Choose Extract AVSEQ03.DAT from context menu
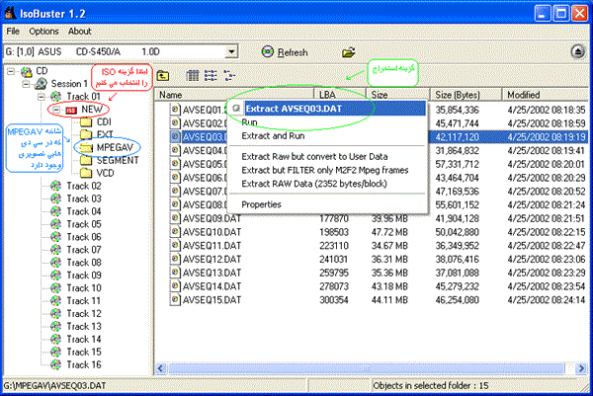 tap(328, 109)
